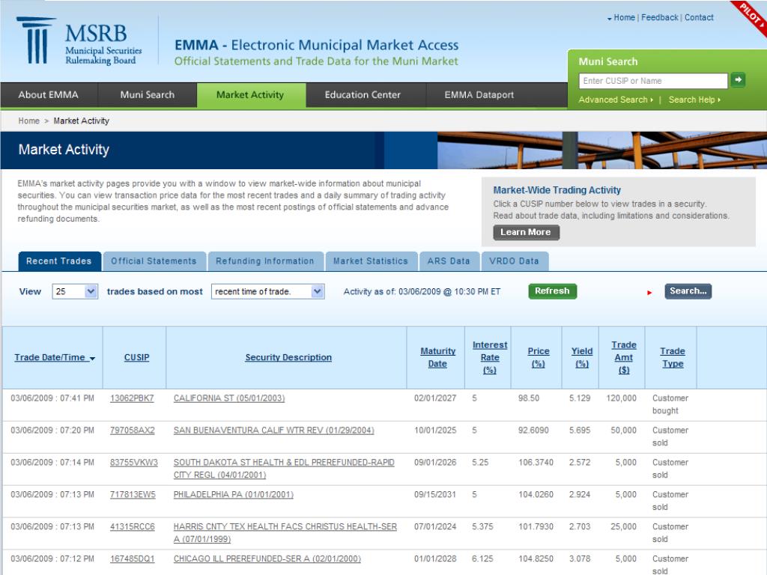Click the Learn More button
The width and height of the screenshot is (767, 575).
pos(526,232)
